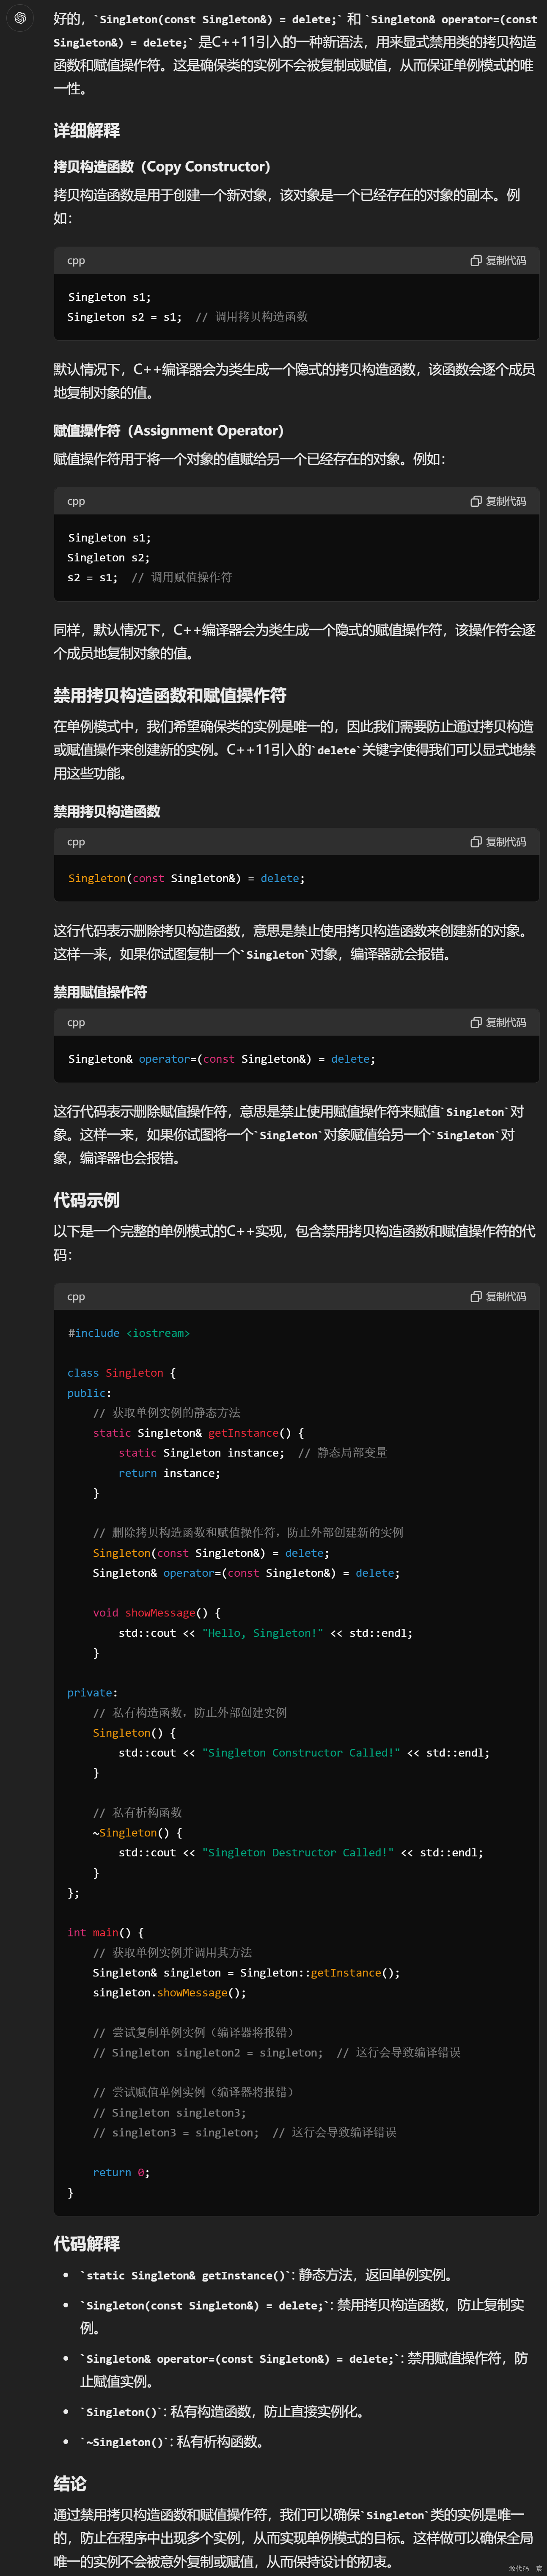Click the 'Singleton s2 = s1;' code line
Viewport: 547px width, 2576px height.
(x=124, y=317)
